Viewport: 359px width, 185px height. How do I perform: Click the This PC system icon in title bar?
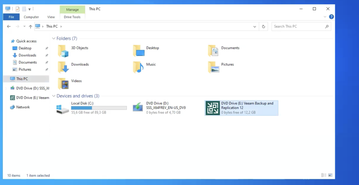click(8, 9)
